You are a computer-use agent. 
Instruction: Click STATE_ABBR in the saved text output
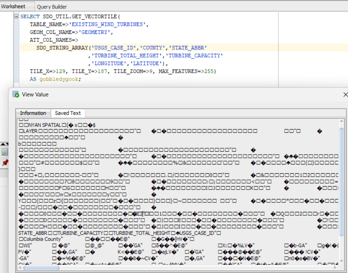33,233
